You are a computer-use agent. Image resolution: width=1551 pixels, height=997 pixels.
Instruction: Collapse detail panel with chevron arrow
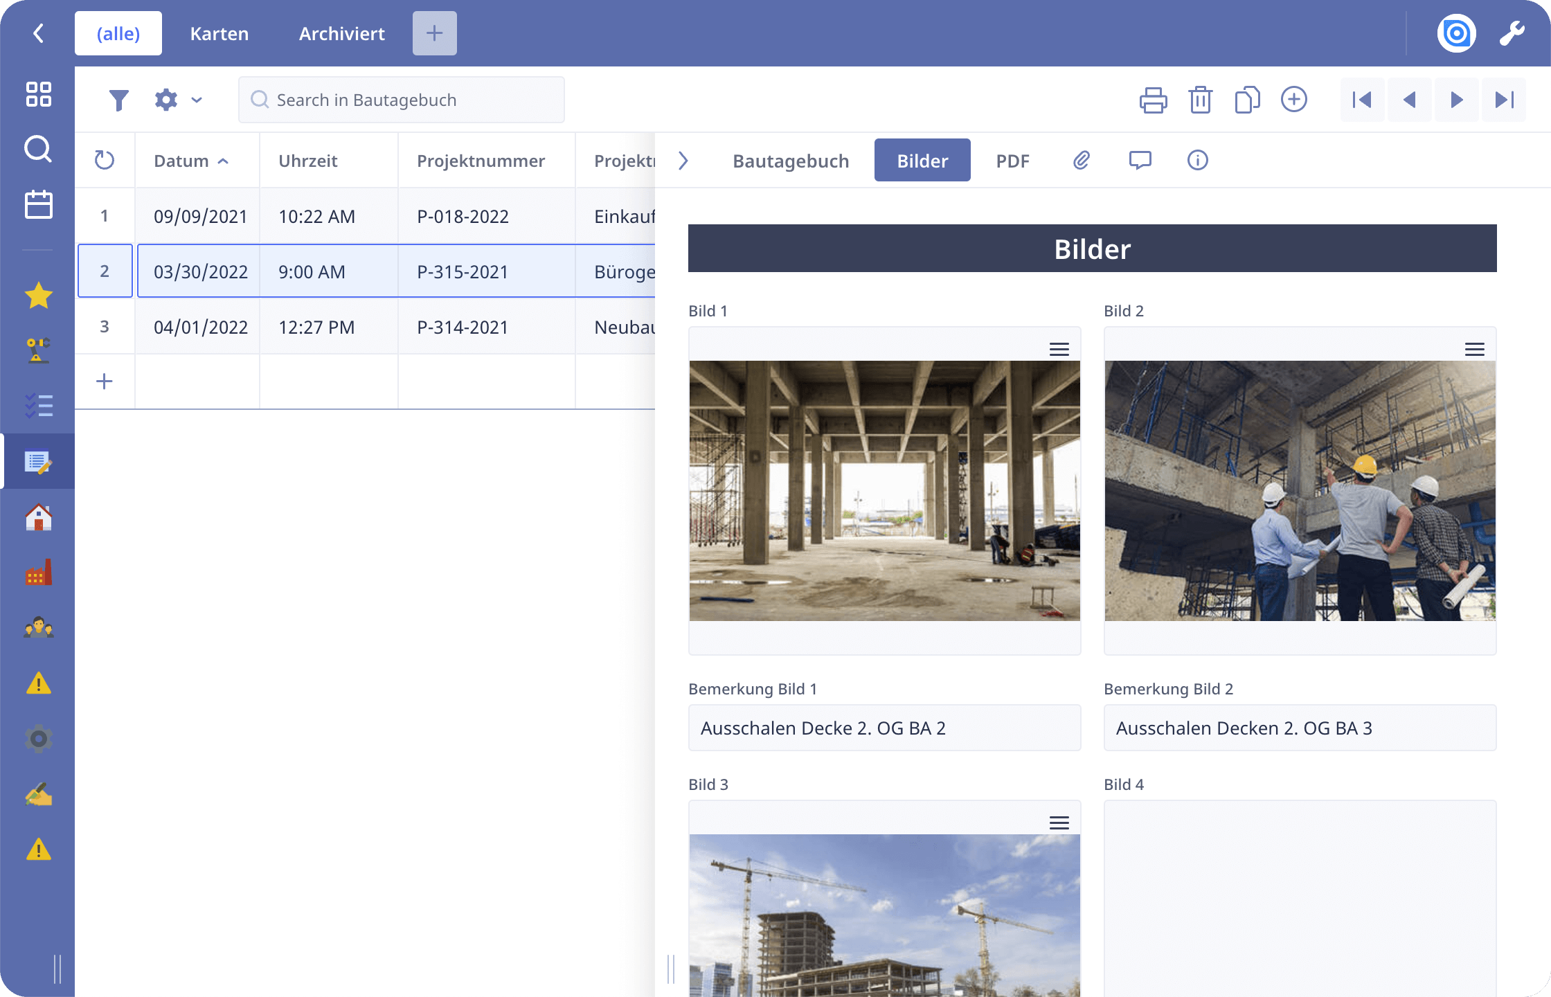coord(683,161)
